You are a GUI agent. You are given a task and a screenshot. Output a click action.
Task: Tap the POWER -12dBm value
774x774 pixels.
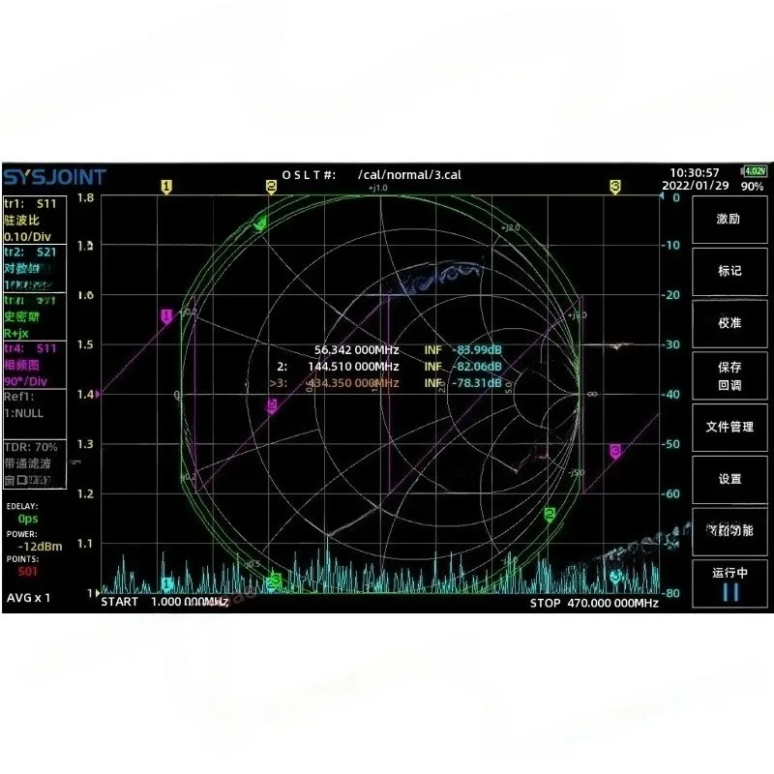[40, 547]
